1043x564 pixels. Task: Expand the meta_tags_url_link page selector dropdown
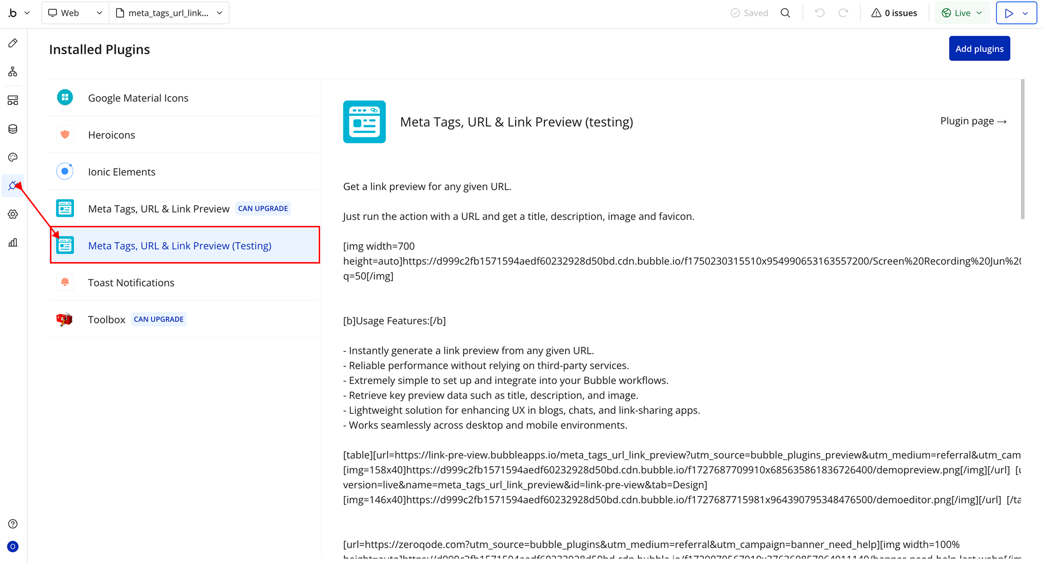[169, 13]
